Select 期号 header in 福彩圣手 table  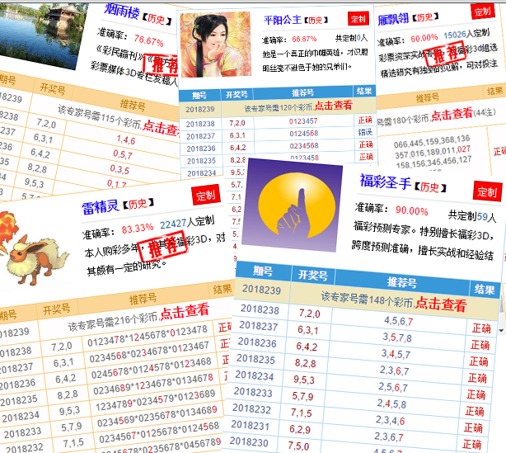263,271
